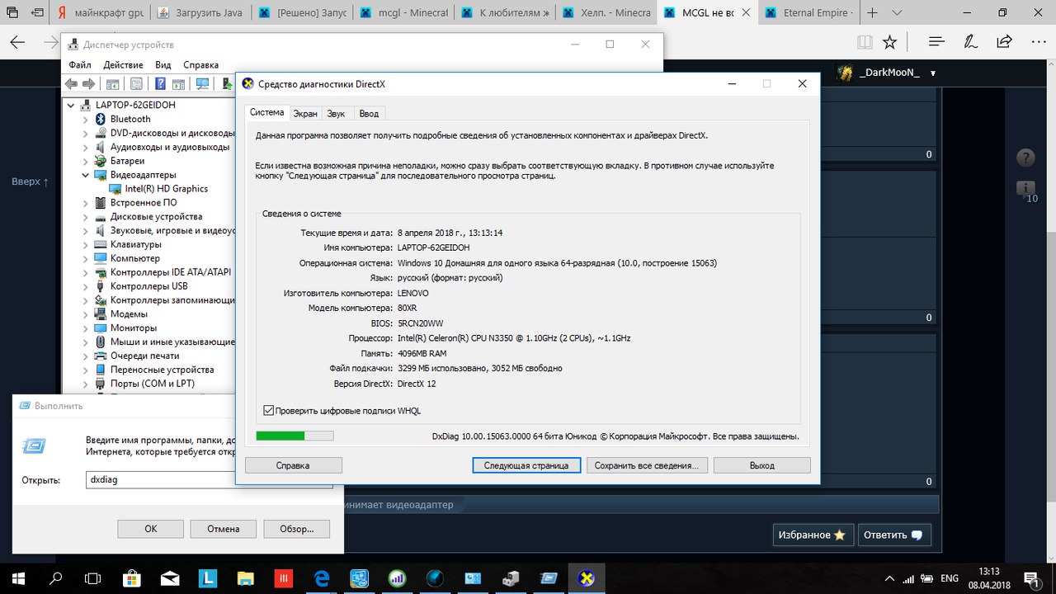Click Properties icon in Device Manager toolbar
The image size is (1056, 594).
click(136, 83)
